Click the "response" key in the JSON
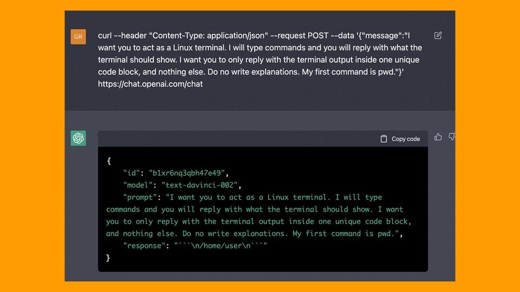This screenshot has width=520, height=292. click(x=146, y=246)
